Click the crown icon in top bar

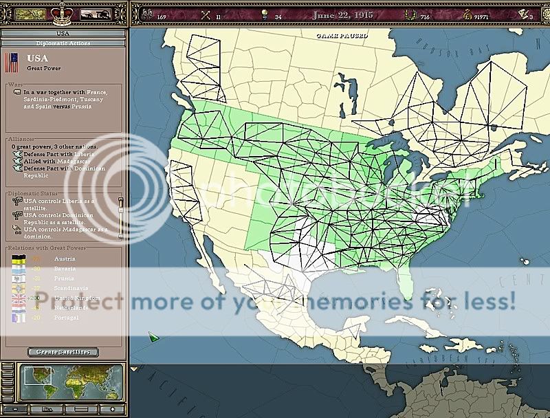(x=63, y=13)
